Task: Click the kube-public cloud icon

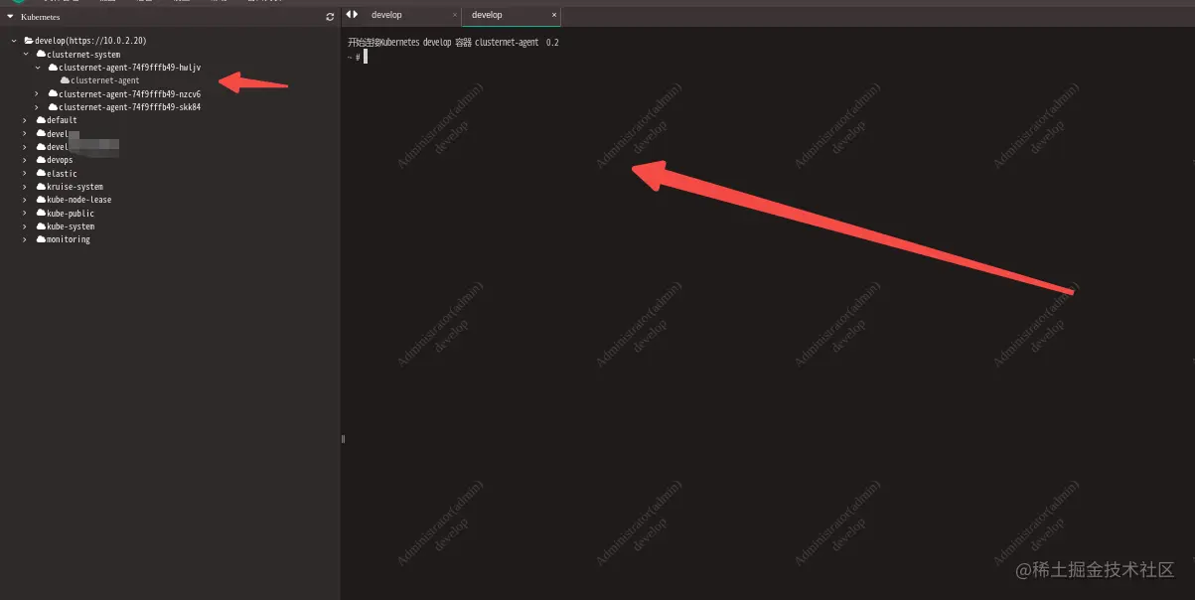Action: coord(41,214)
